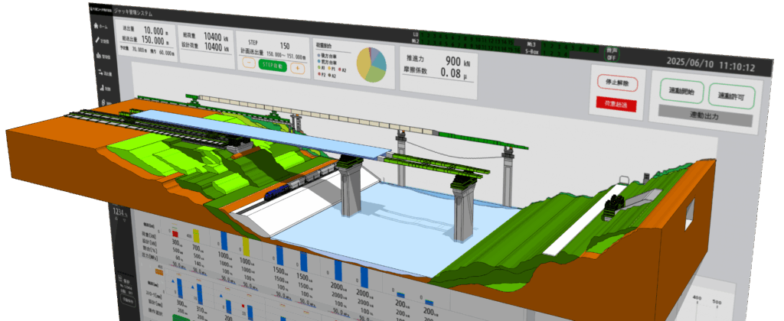This screenshot has height=321, width=784.
Task: Toggle the 音声 OFF sound switch
Action: (611, 53)
